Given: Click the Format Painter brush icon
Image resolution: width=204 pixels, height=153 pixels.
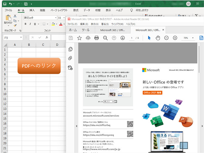Looking at the screenshot, I should [15, 25].
